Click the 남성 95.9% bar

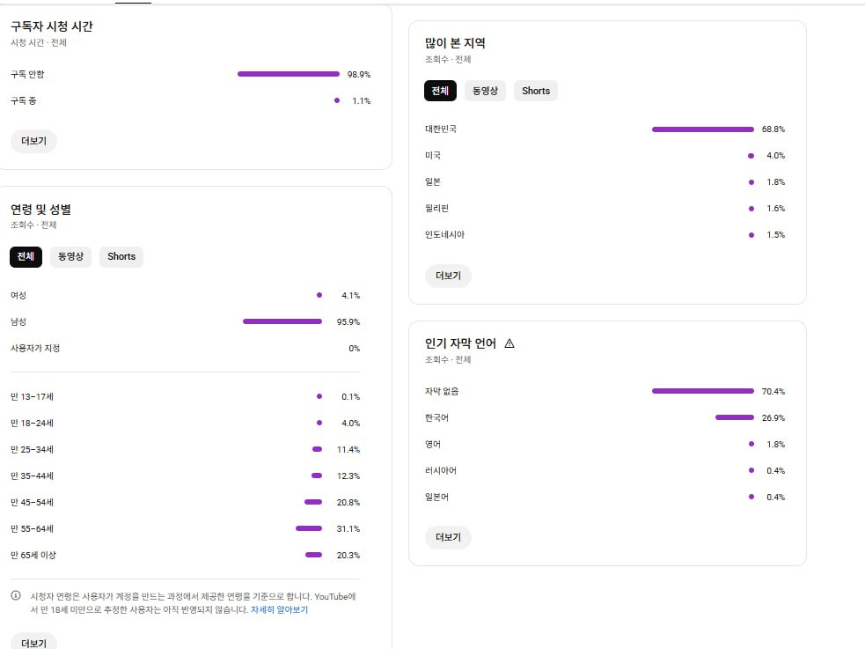click(282, 321)
